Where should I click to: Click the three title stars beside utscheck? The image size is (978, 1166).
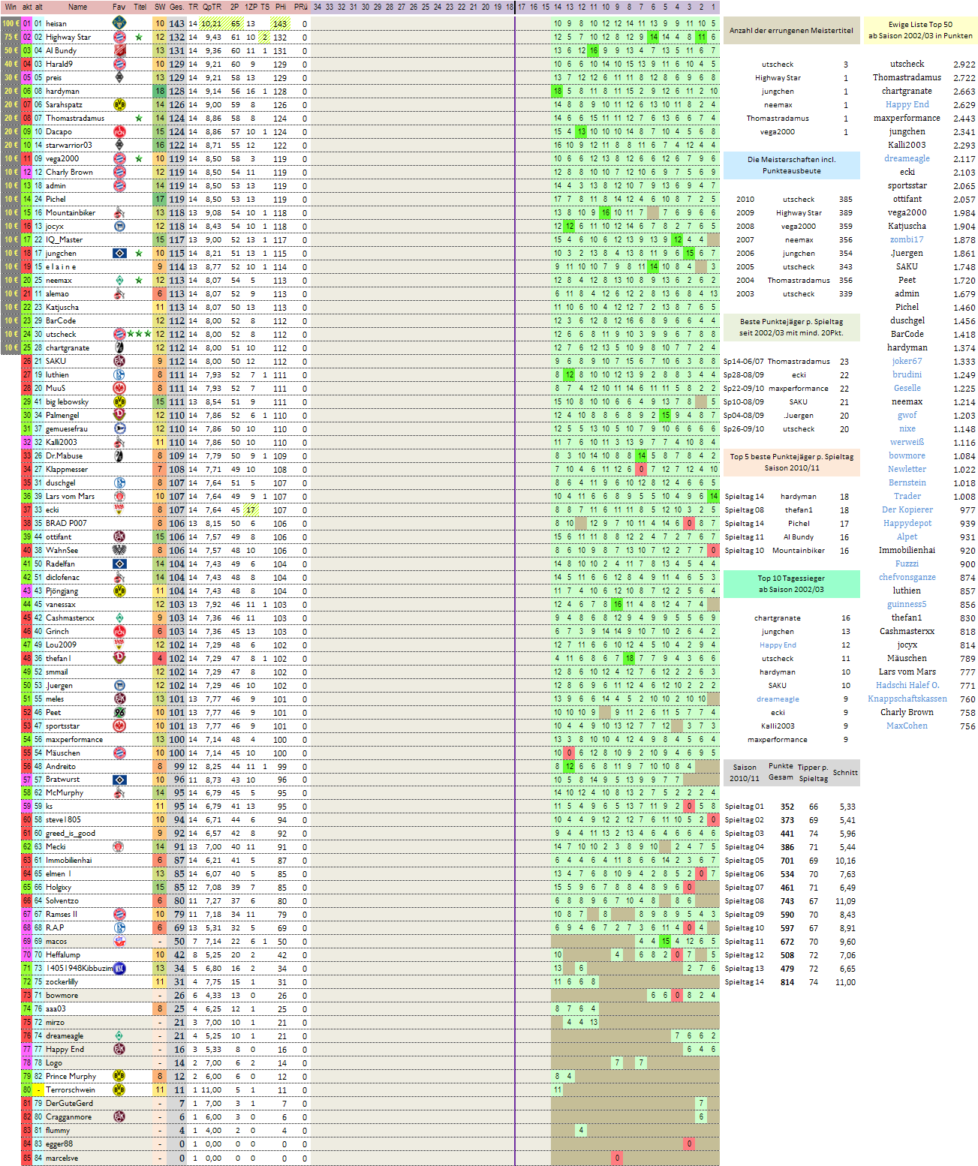point(139,334)
